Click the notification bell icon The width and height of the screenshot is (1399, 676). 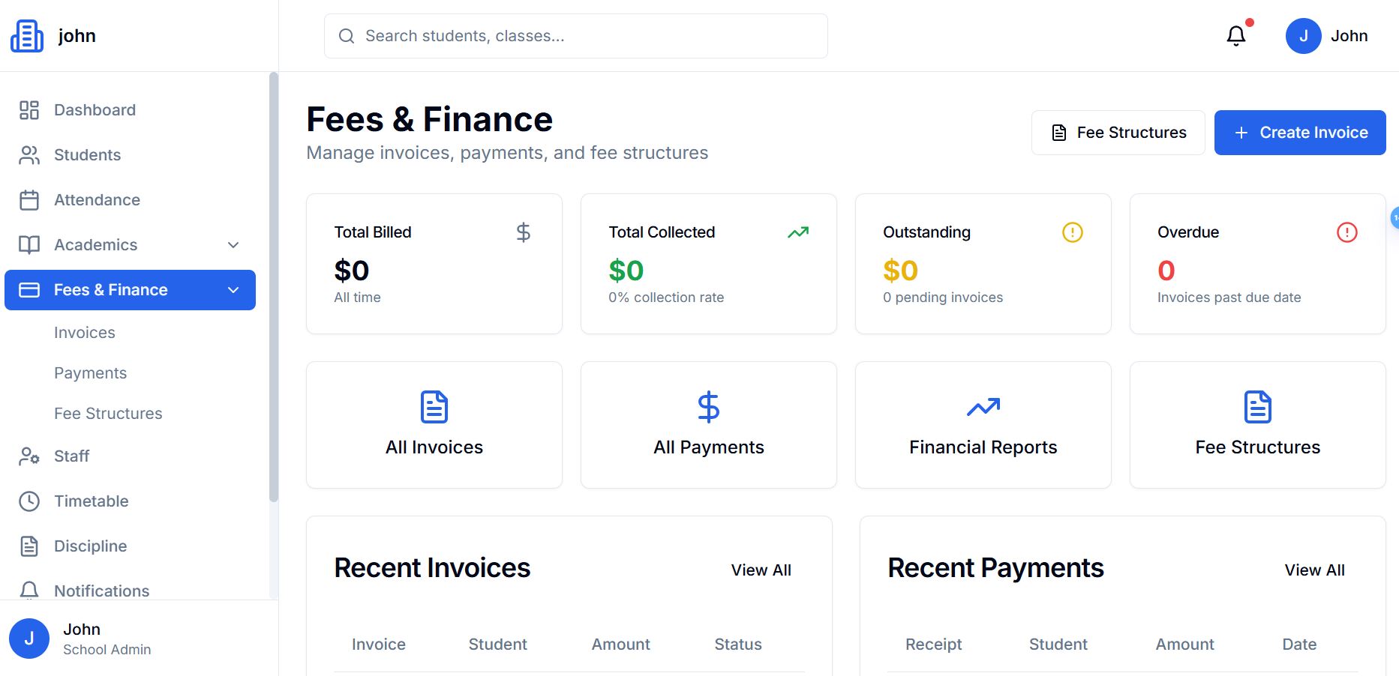1235,36
